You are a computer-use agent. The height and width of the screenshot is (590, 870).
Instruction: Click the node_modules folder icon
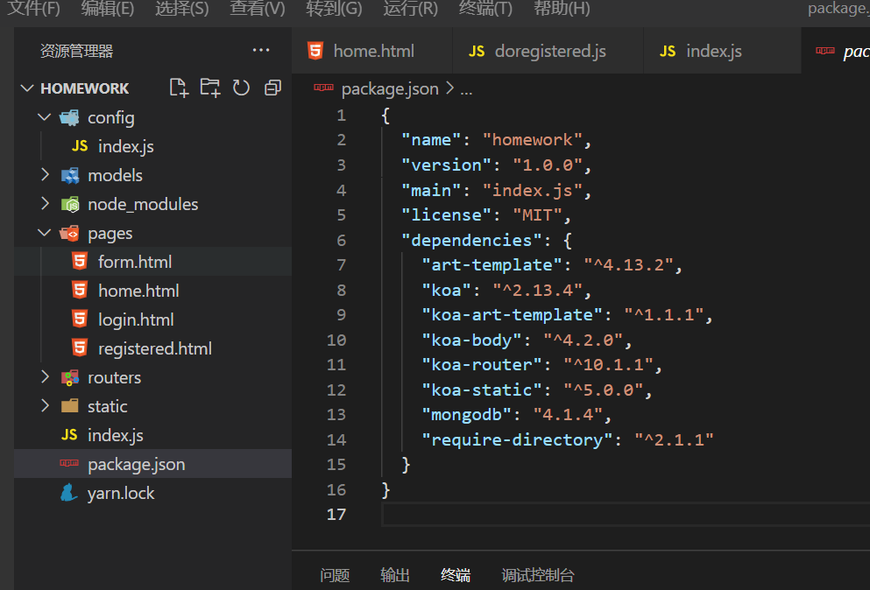click(70, 204)
